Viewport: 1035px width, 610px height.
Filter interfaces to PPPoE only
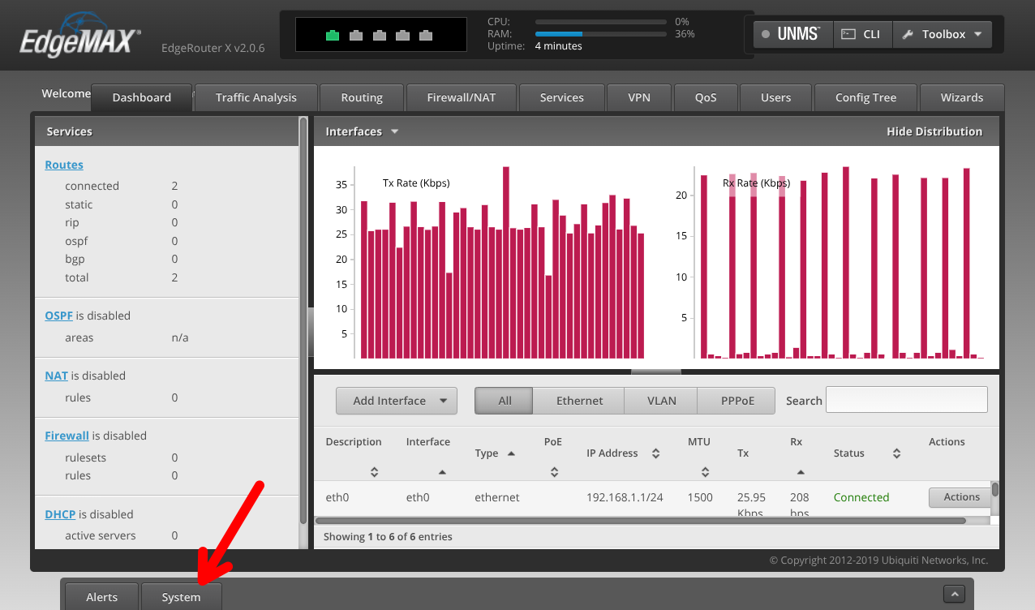(737, 401)
